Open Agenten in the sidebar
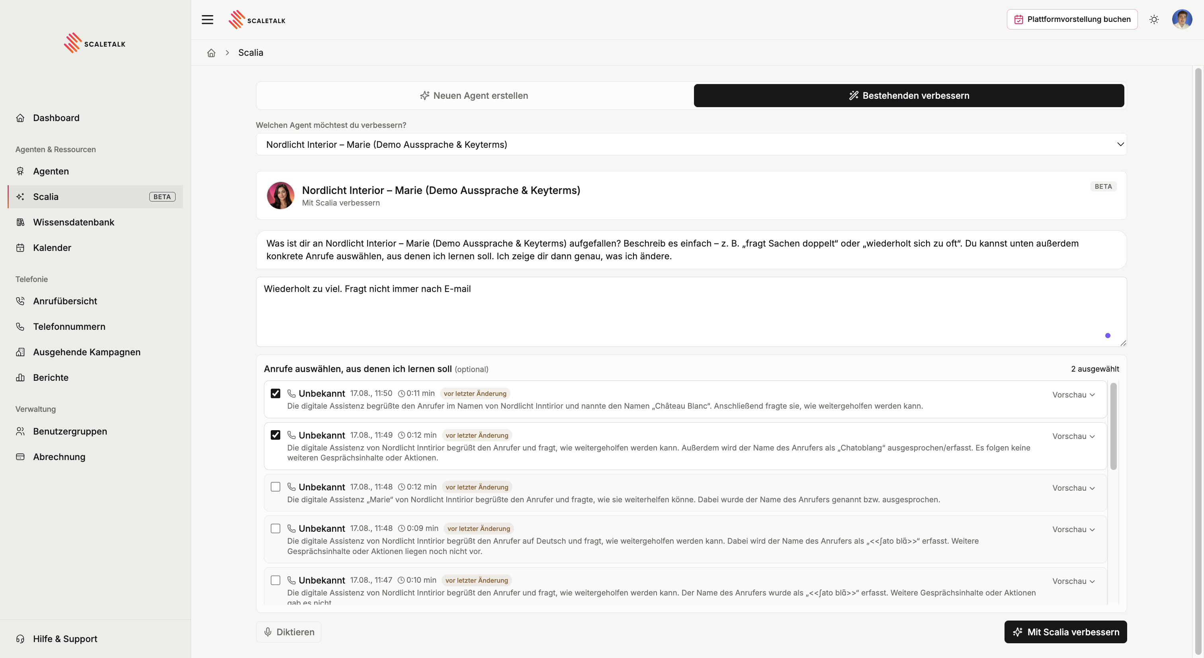The width and height of the screenshot is (1204, 658). pyautogui.click(x=95, y=171)
